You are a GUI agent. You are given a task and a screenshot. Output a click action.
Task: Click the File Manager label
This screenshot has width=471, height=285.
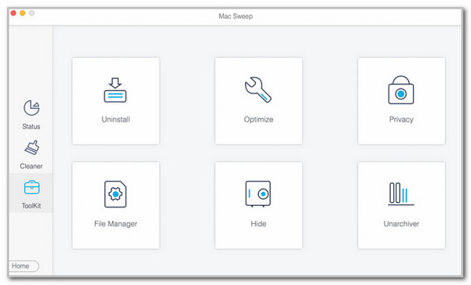pyautogui.click(x=115, y=224)
